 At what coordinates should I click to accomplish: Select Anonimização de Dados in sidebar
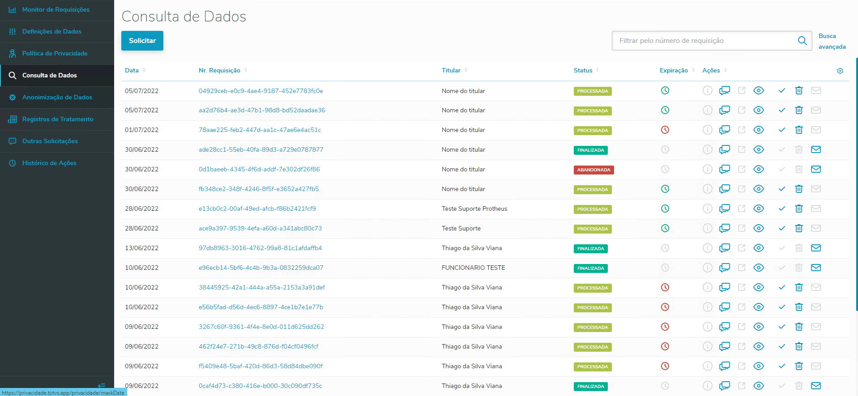tap(57, 97)
